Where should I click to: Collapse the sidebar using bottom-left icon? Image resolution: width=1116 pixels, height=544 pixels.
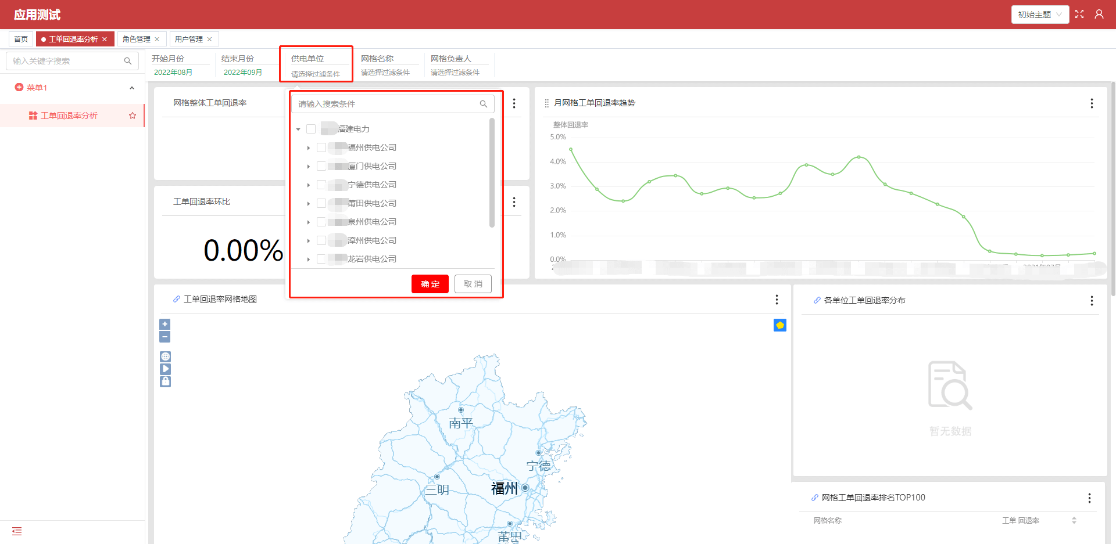17,531
